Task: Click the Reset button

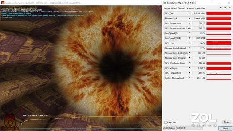Action: pos(226,122)
